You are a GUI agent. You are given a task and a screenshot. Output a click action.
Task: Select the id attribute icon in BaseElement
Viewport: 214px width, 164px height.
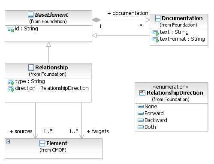click(11, 30)
